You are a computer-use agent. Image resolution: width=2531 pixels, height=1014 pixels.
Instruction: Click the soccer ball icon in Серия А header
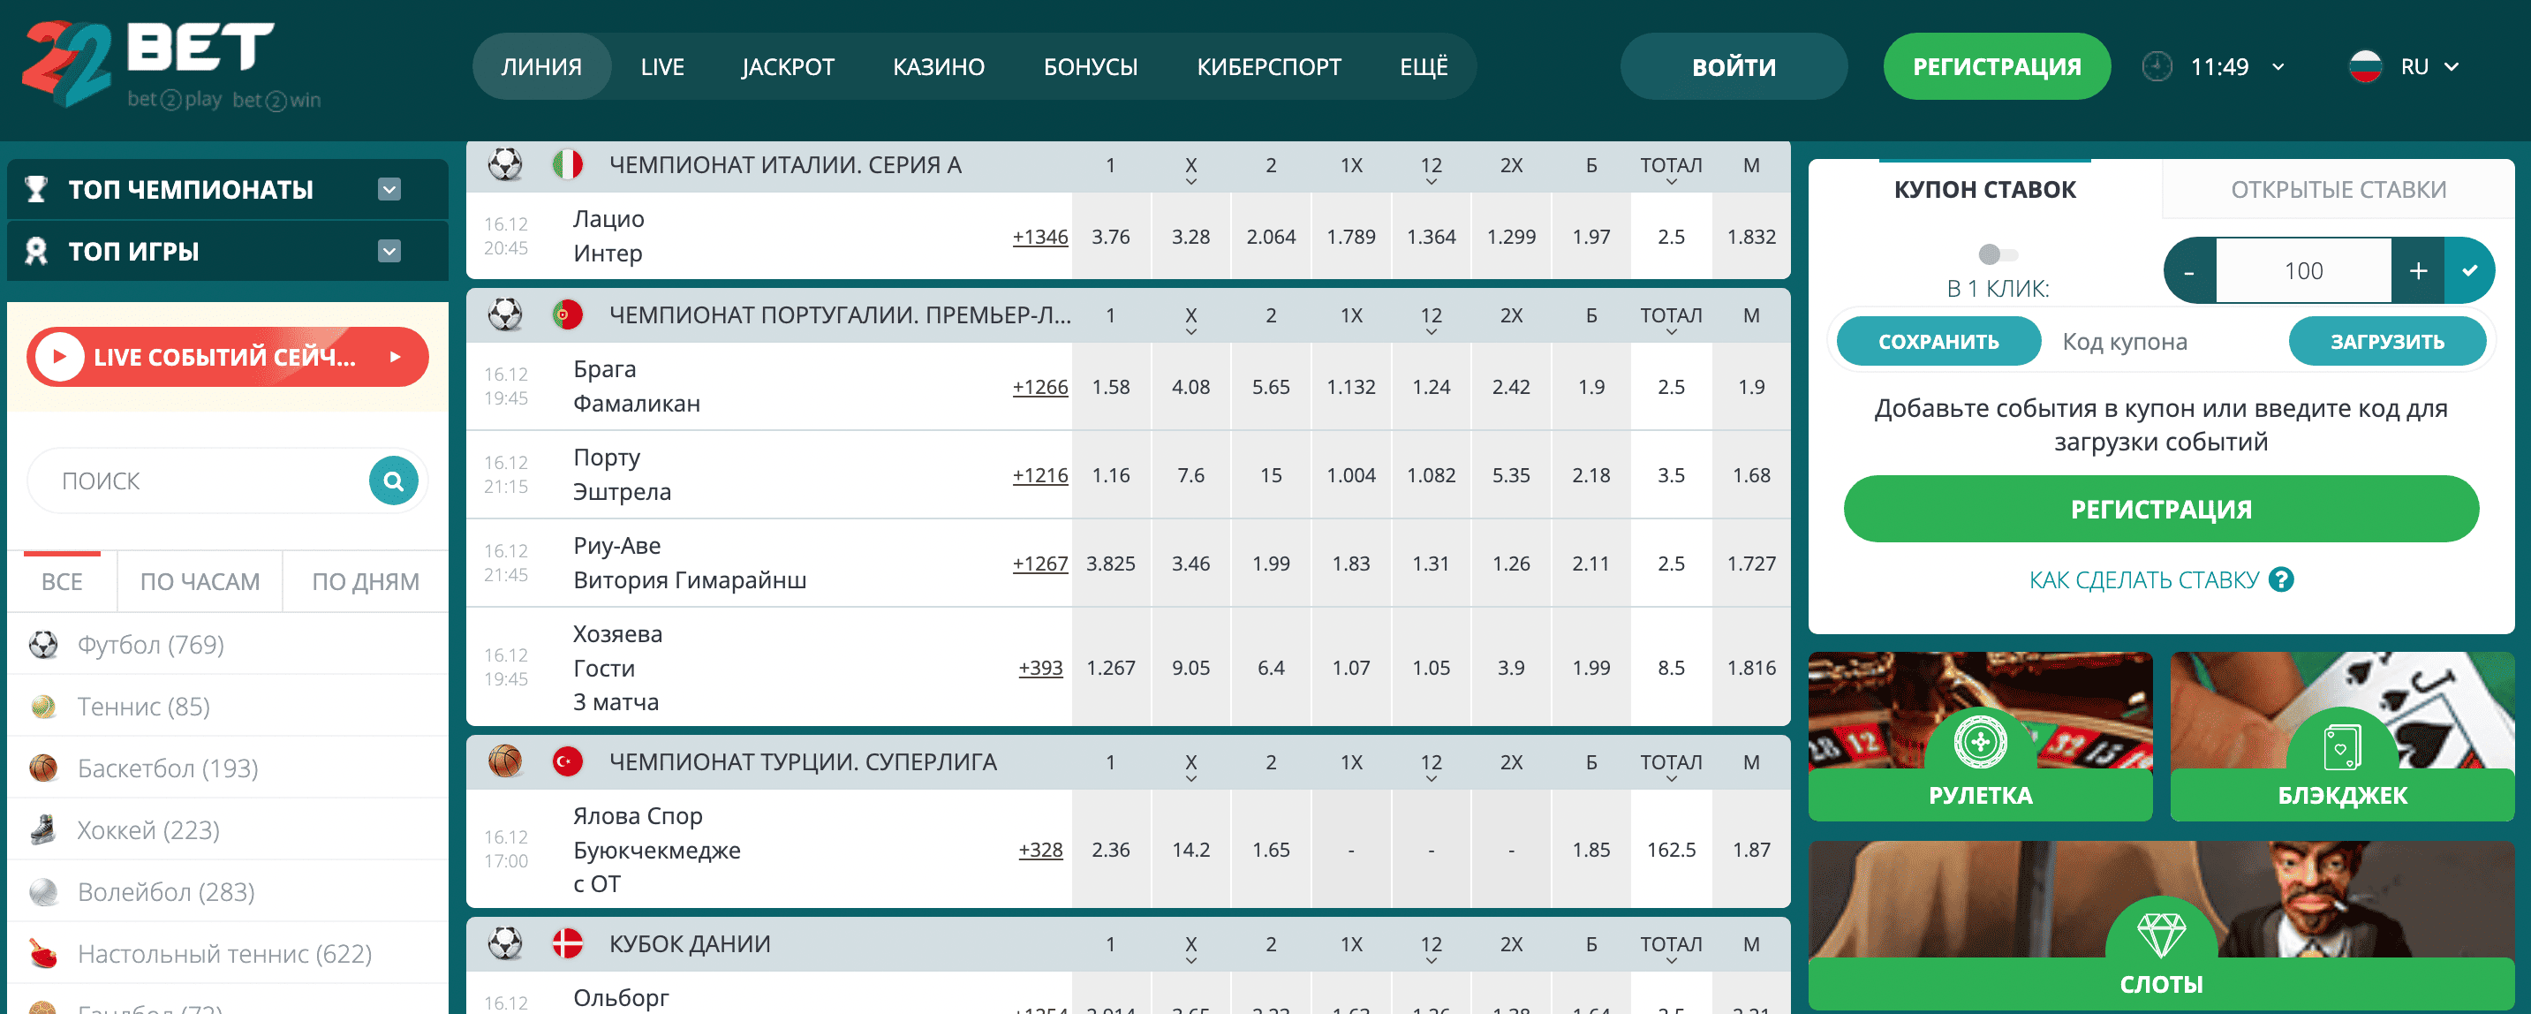point(505,164)
